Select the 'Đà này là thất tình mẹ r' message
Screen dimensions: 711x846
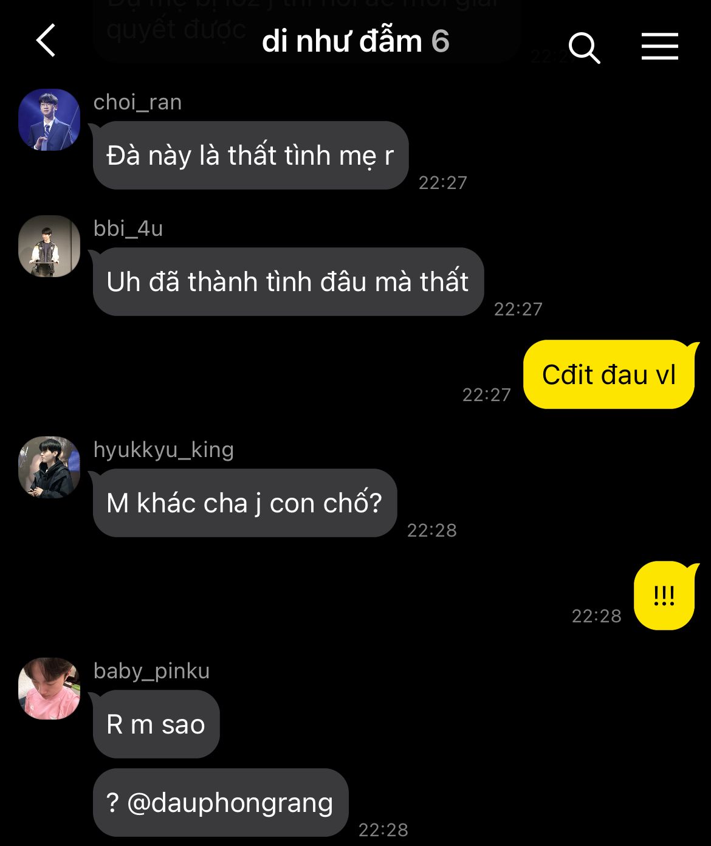tap(250, 156)
